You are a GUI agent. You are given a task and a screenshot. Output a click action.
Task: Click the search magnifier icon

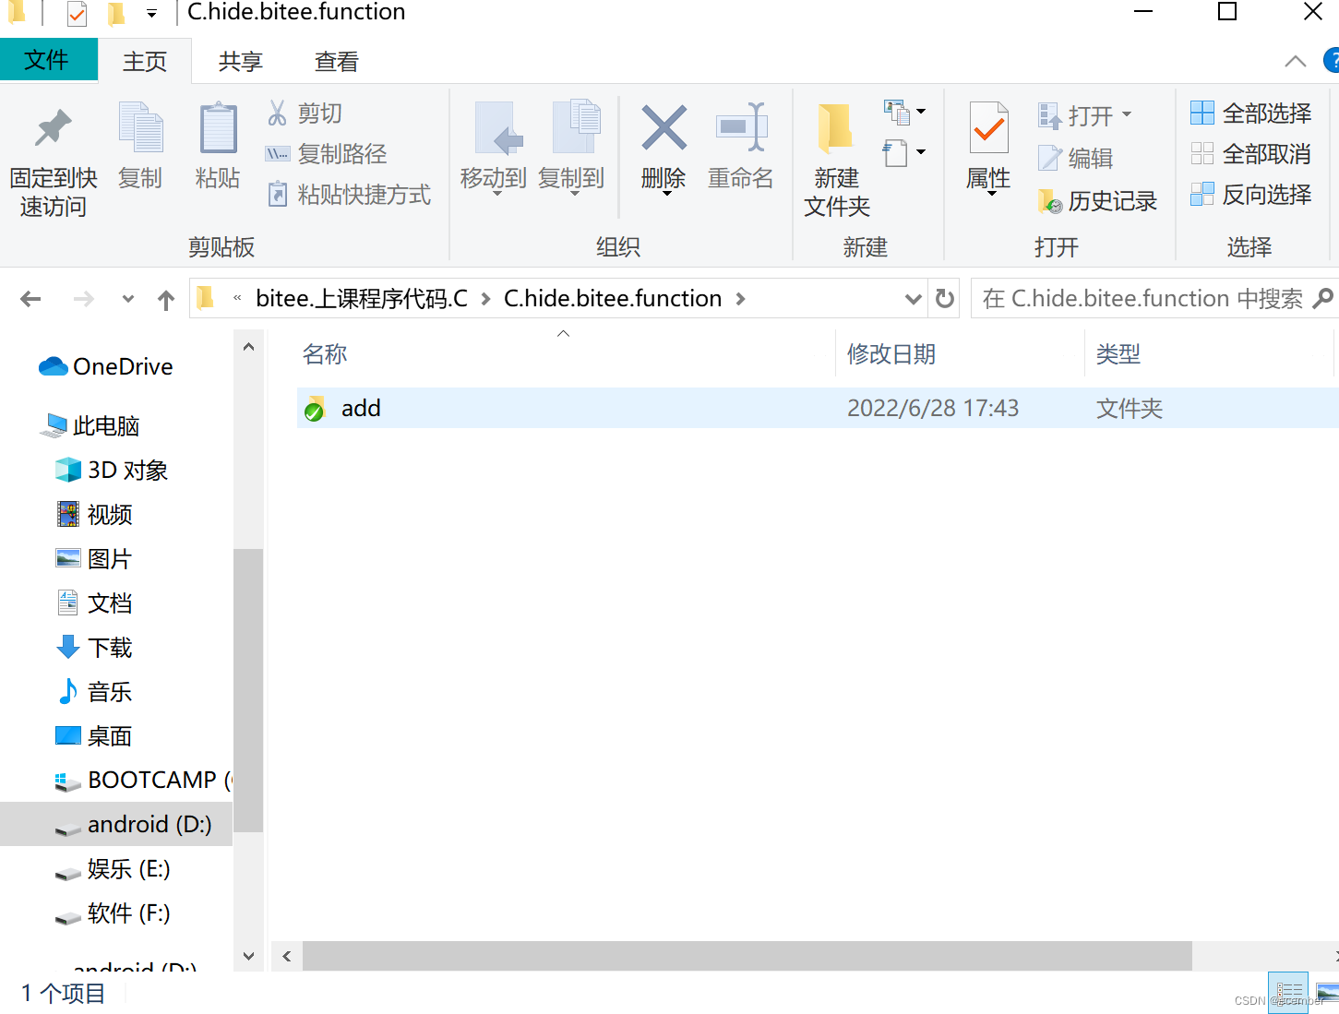coord(1323,298)
